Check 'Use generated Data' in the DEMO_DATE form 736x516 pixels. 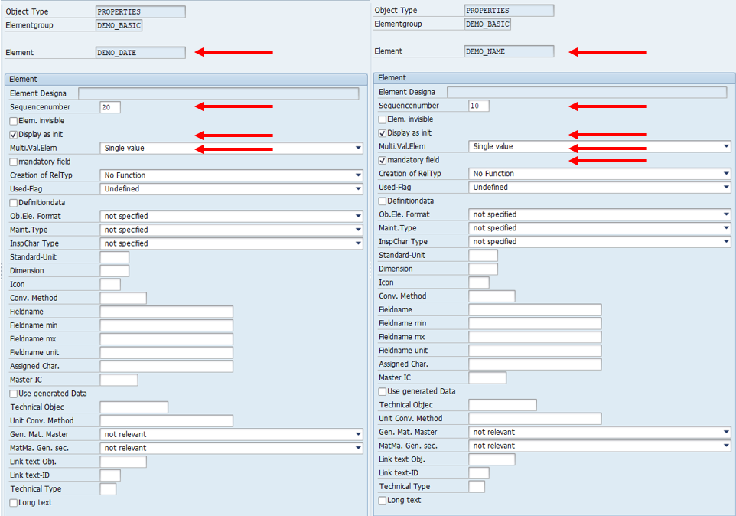(14, 394)
